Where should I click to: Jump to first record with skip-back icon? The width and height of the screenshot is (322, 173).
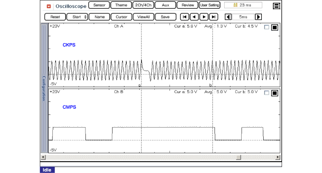pyautogui.click(x=184, y=17)
